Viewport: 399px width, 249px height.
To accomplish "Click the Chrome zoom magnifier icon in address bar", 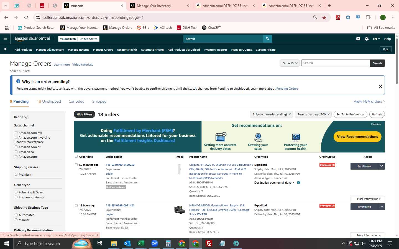I will [315, 17].
